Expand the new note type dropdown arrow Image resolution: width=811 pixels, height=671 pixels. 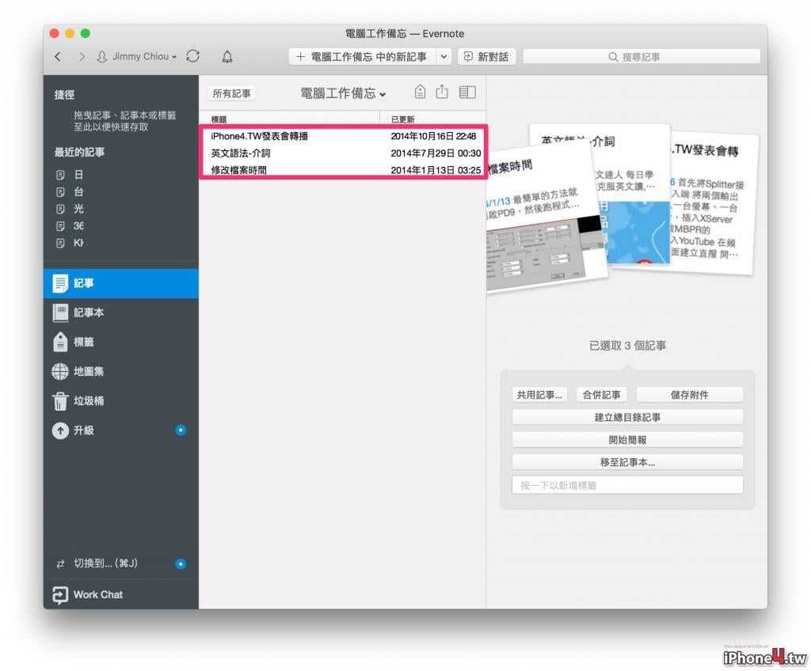(x=444, y=57)
